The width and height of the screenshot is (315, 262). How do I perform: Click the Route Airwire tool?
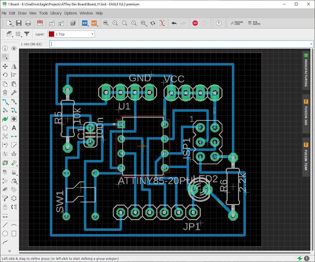pyautogui.click(x=5, y=101)
